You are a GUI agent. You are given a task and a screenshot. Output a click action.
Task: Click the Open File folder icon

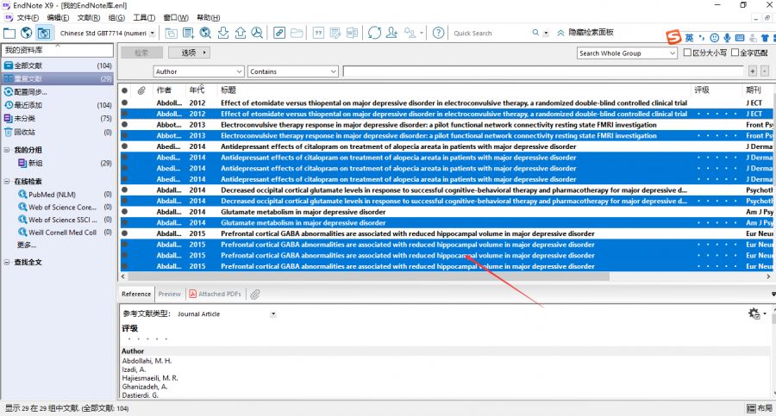[297, 33]
